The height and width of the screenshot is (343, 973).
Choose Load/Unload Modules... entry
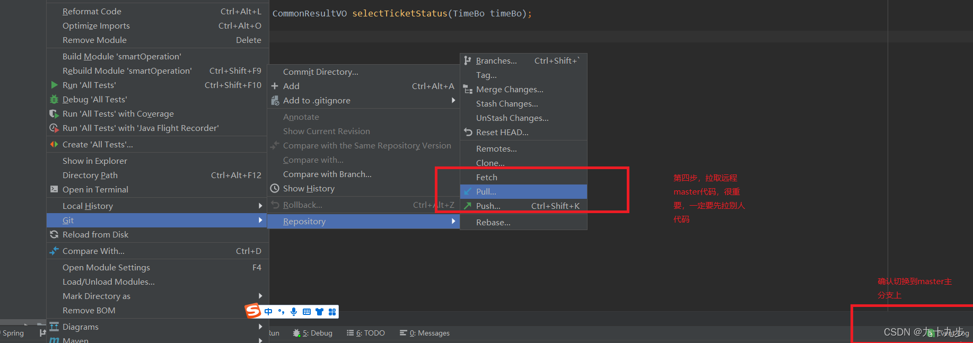157,282
